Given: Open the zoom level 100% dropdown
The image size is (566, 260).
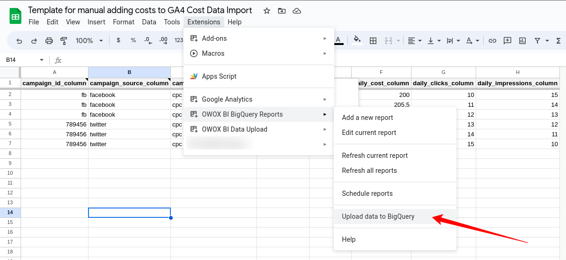Looking at the screenshot, I should coord(89,41).
